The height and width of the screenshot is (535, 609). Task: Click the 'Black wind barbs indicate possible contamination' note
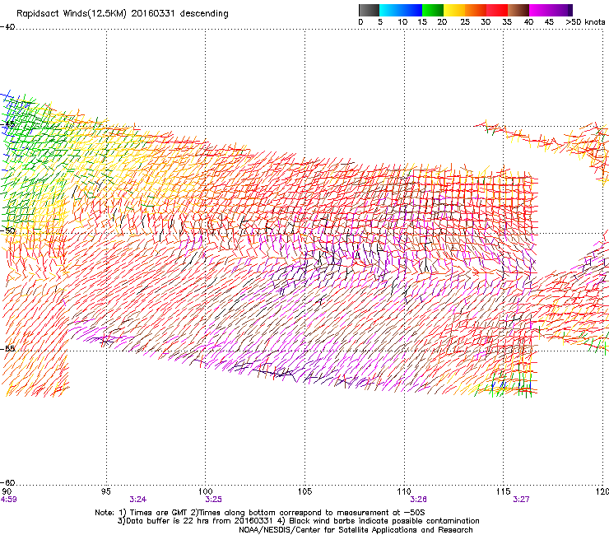pyautogui.click(x=384, y=521)
